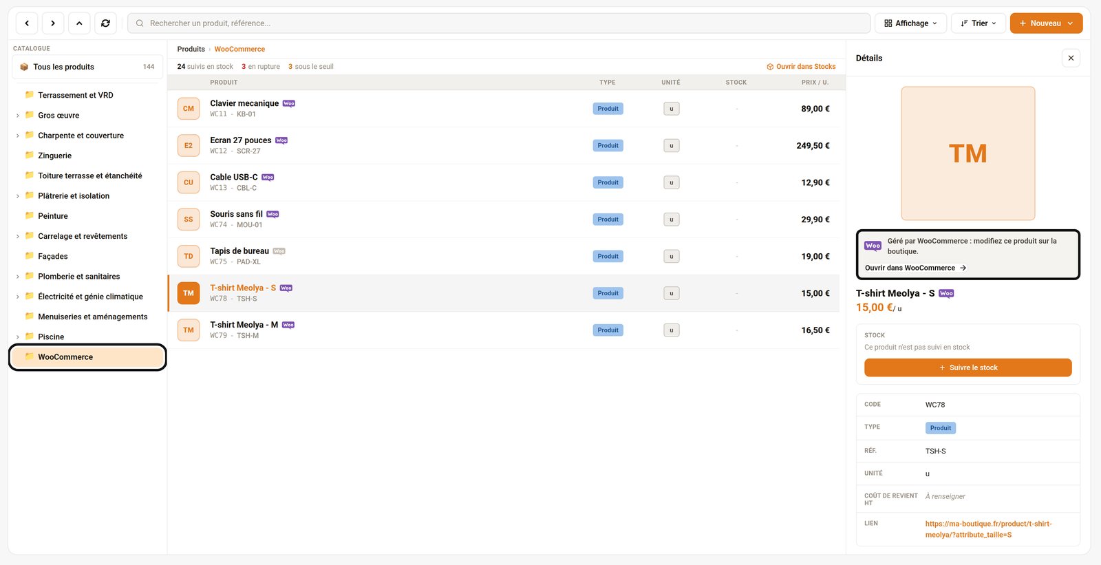Click the E2 avatar of Ecran 27 pouces

[x=189, y=146]
